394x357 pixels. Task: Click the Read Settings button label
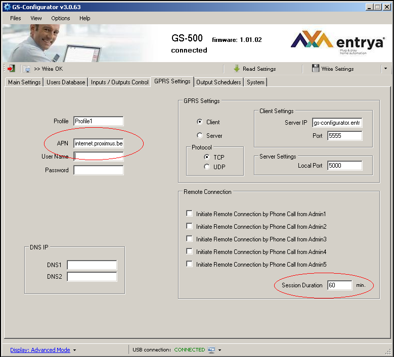pyautogui.click(x=259, y=69)
